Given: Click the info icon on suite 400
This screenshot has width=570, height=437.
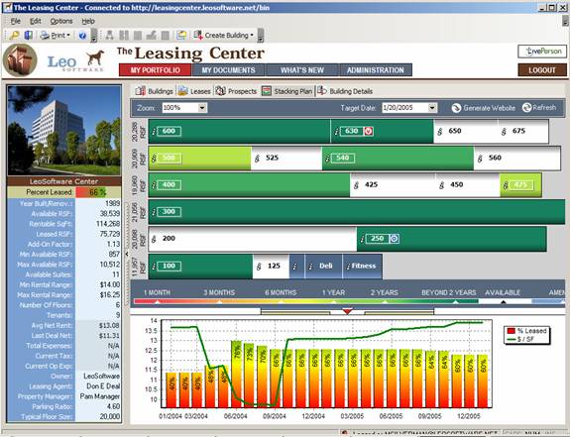Looking at the screenshot, I should pos(154,185).
